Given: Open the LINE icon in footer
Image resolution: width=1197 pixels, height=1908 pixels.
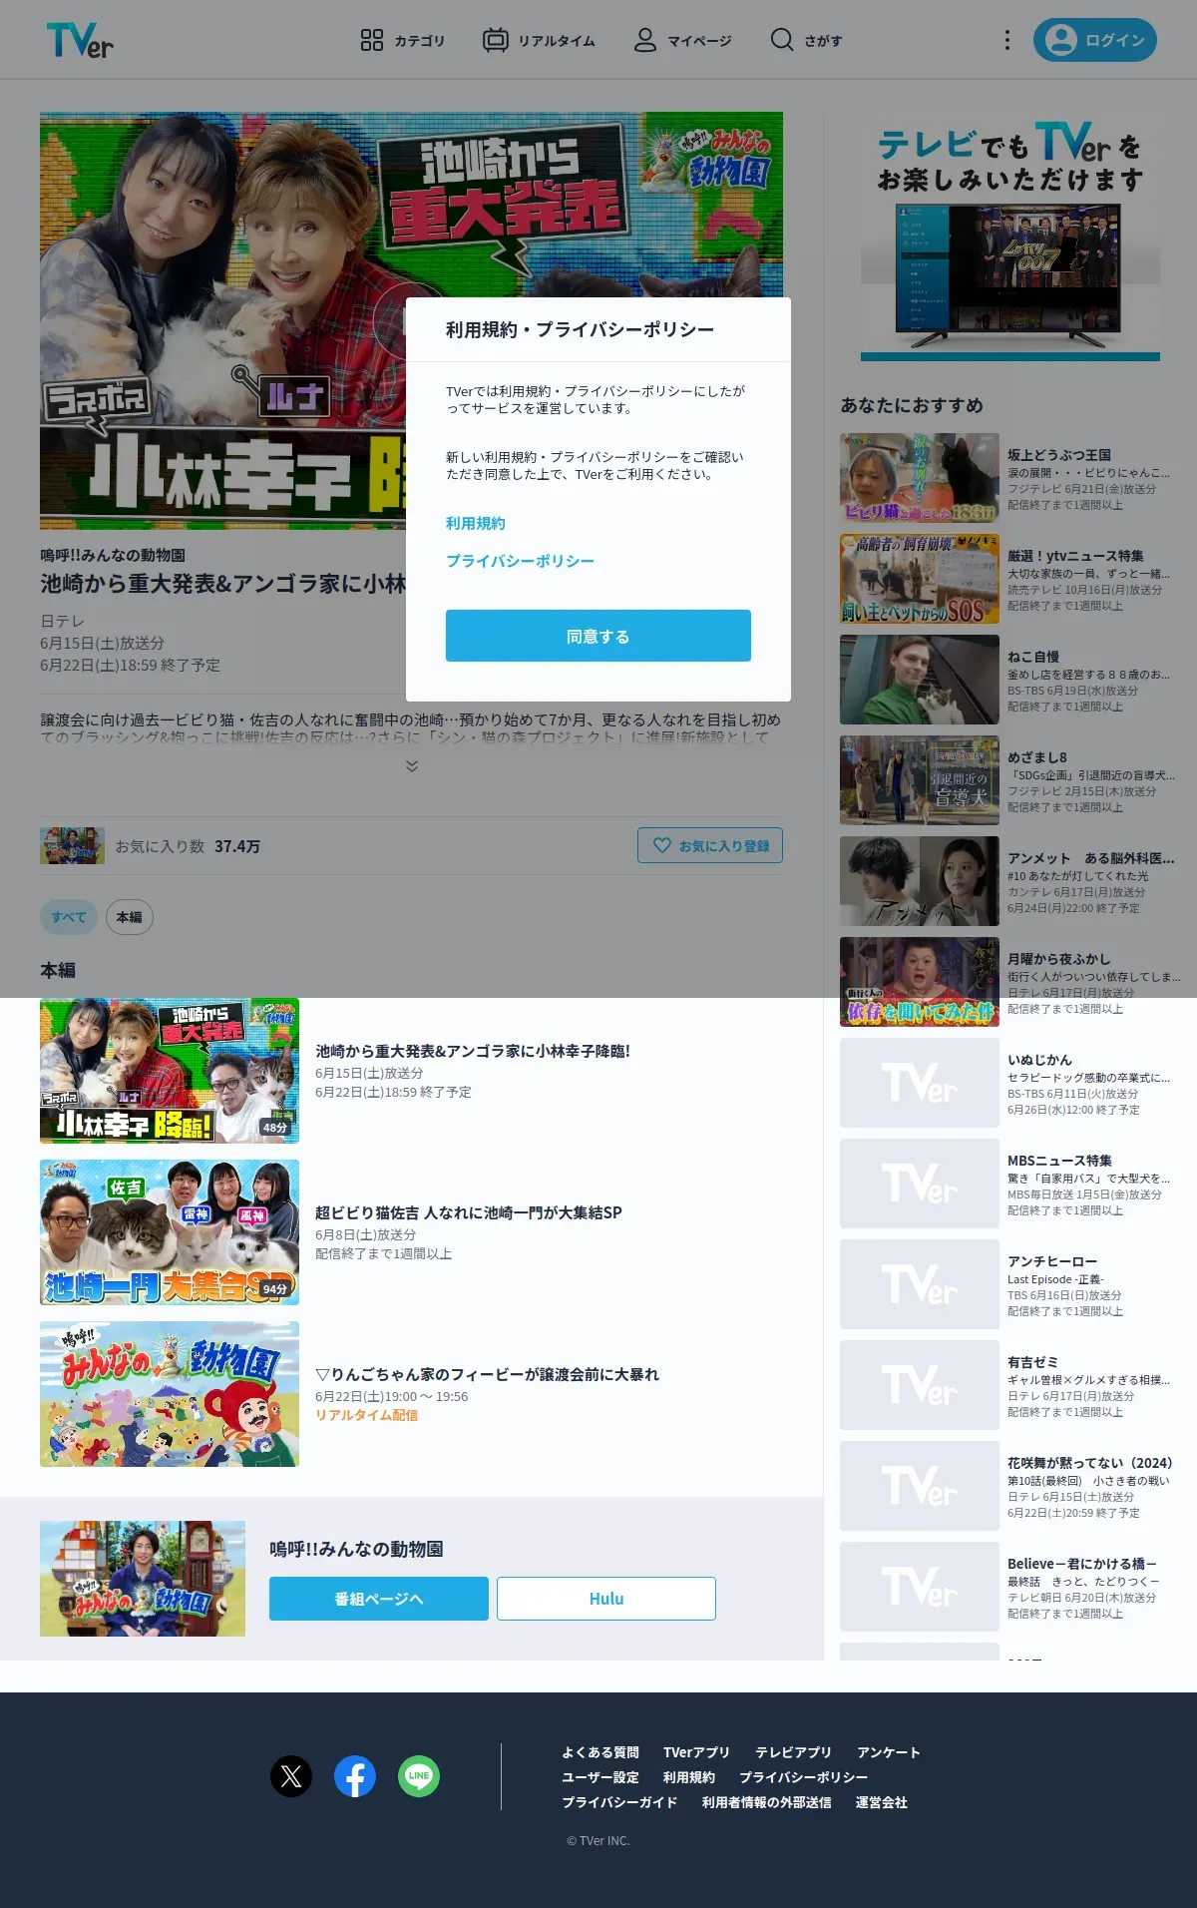Looking at the screenshot, I should [x=419, y=1776].
